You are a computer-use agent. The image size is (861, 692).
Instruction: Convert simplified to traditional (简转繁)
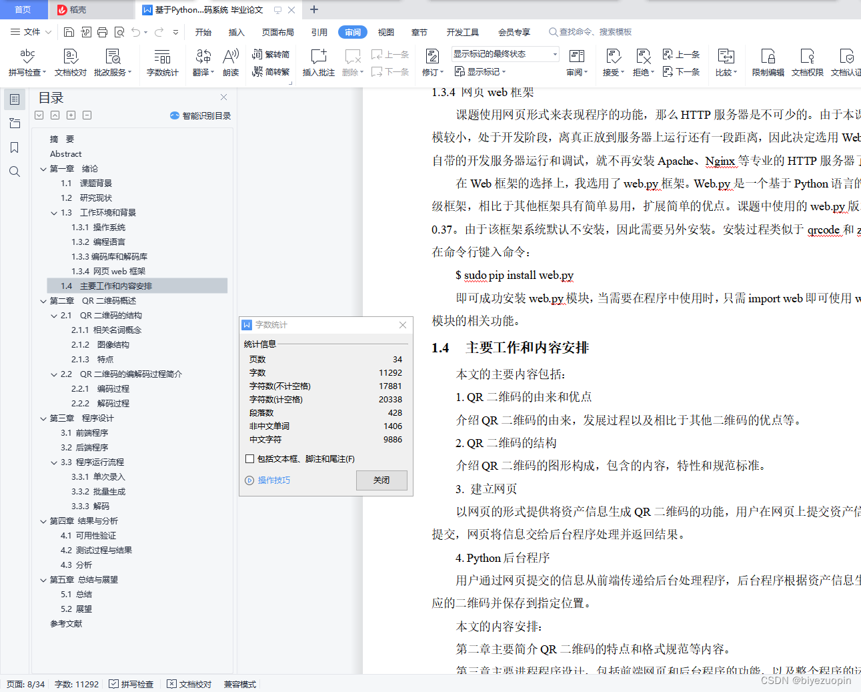tap(271, 71)
